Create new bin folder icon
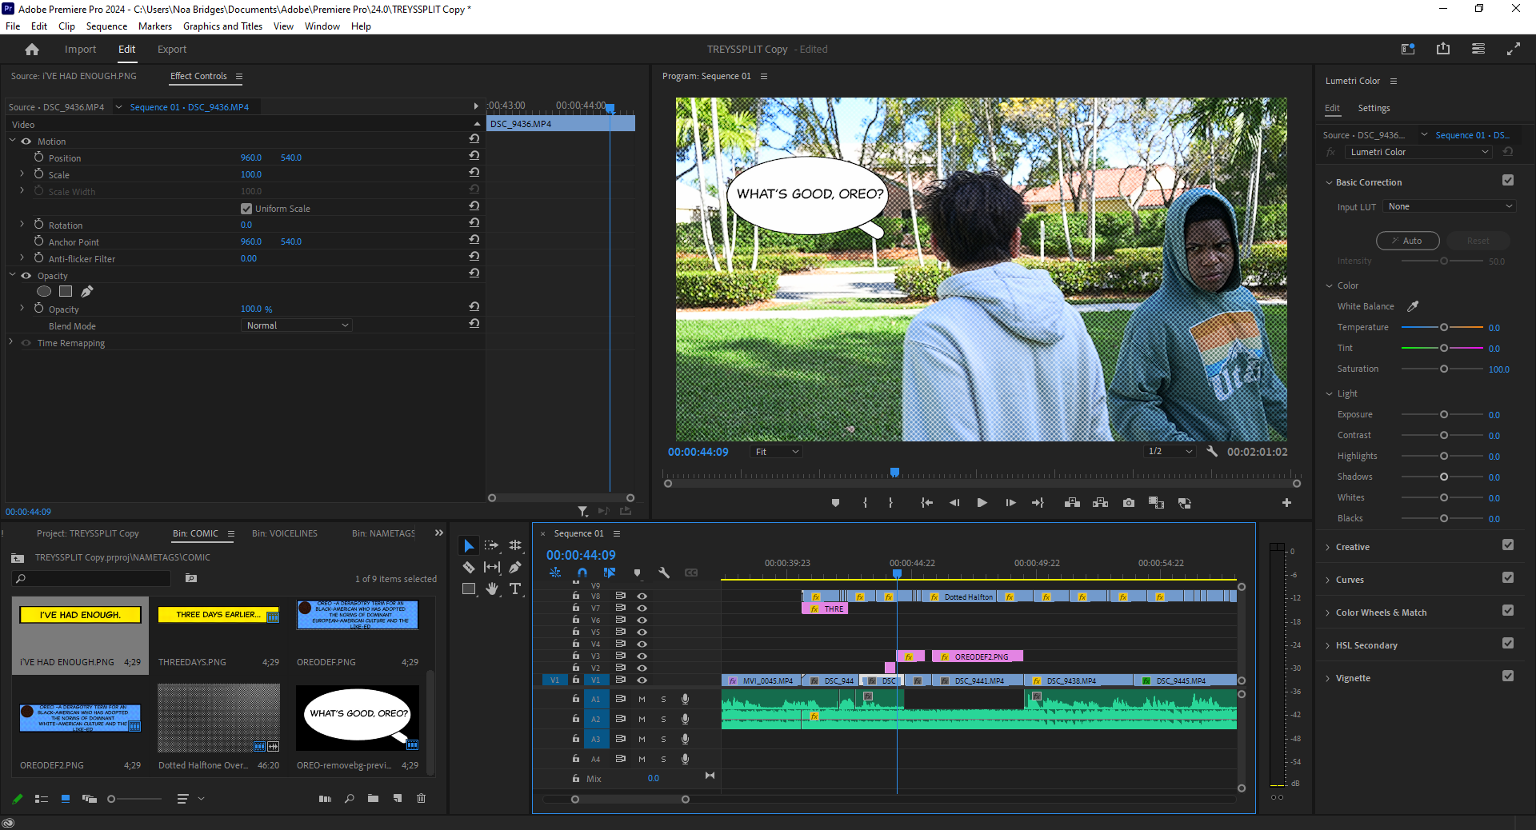 (x=373, y=798)
